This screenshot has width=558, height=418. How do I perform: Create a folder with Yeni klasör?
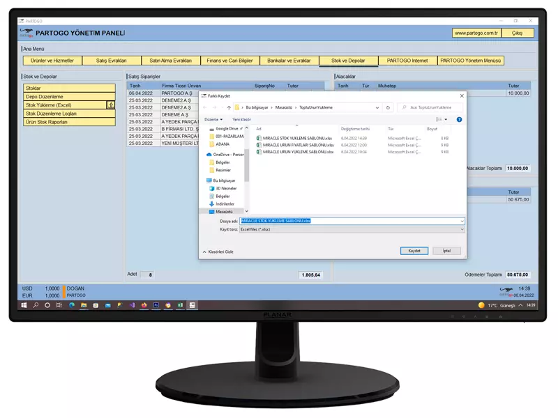coord(241,119)
